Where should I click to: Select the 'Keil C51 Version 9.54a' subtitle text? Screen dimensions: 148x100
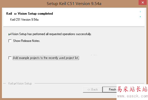(x=24, y=20)
